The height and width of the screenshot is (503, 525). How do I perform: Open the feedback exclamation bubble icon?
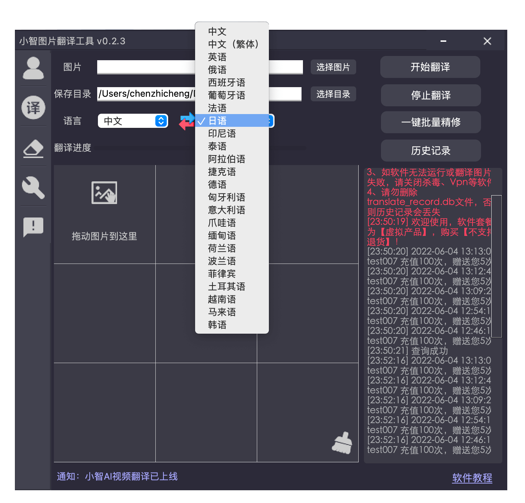(33, 227)
